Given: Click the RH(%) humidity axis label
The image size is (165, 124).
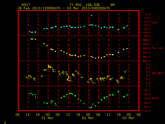Looking at the screenshot, I should click(155, 98).
